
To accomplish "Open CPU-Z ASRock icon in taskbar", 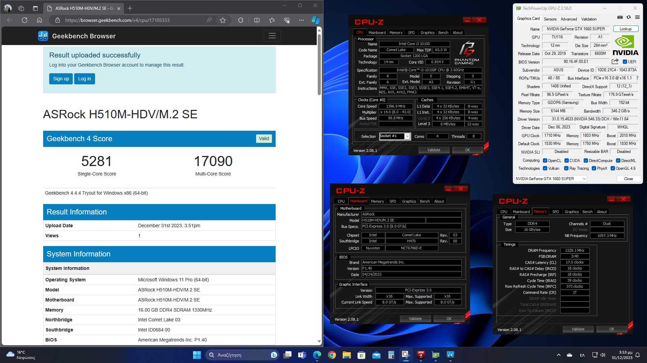I will click(421, 355).
